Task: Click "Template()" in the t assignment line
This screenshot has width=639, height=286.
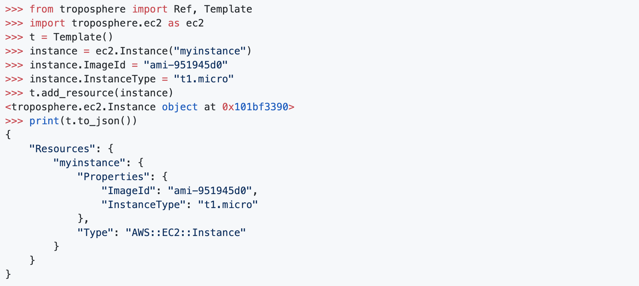Action: tap(83, 37)
